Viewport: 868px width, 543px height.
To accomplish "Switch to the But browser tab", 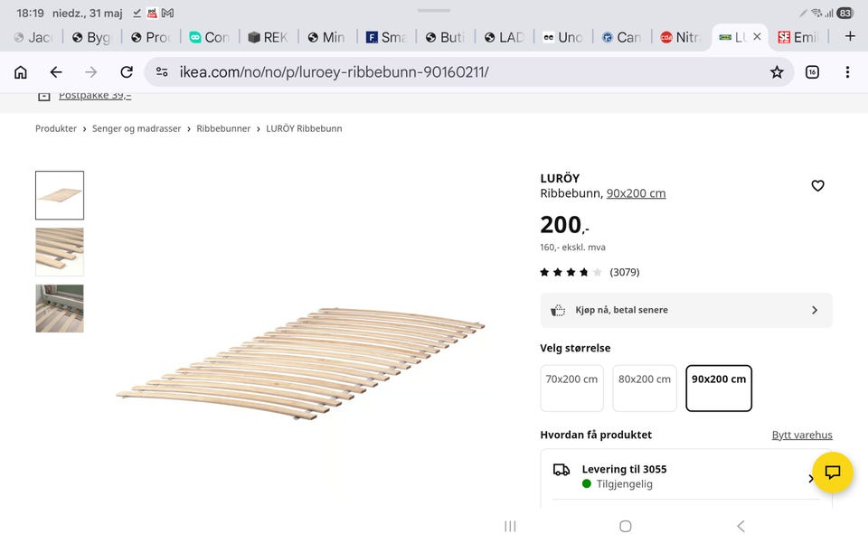I will [445, 37].
